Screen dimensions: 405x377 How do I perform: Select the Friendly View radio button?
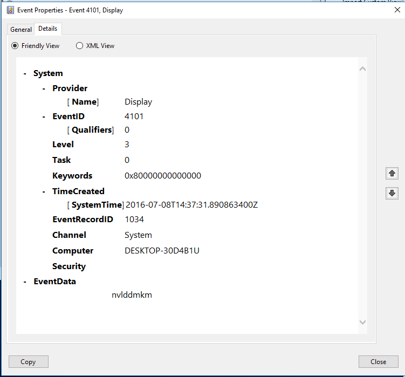tap(36, 46)
